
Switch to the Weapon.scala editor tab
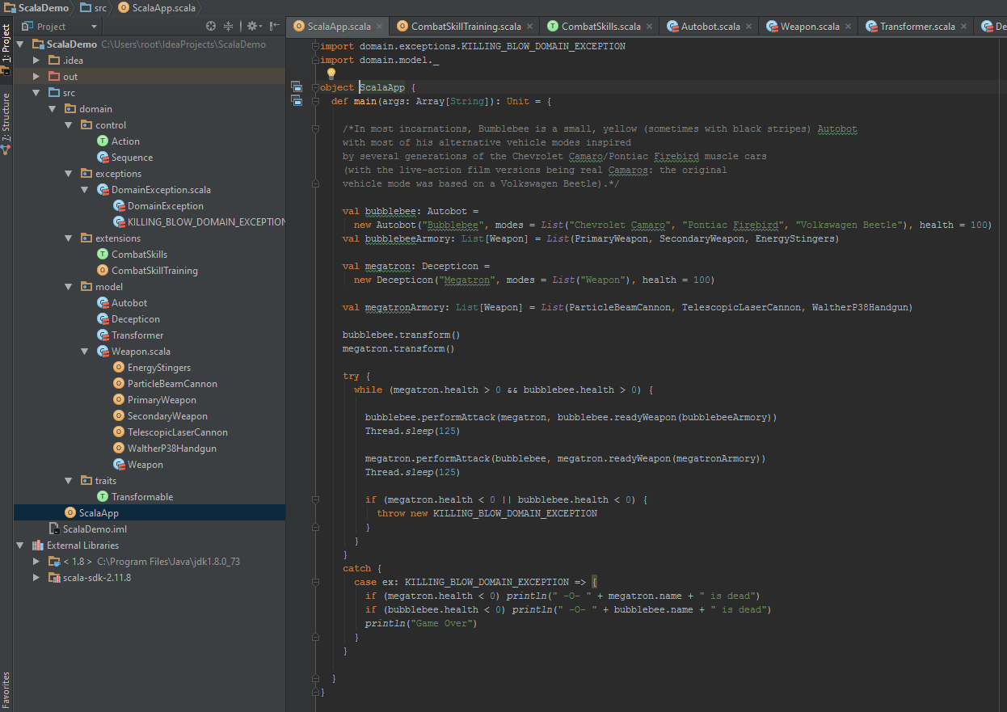(x=809, y=27)
